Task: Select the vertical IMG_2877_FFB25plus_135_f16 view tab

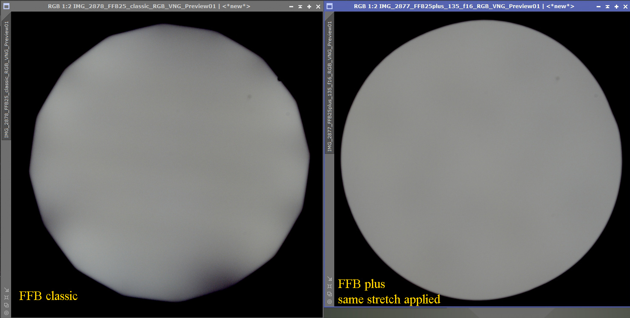Action: click(x=329, y=86)
